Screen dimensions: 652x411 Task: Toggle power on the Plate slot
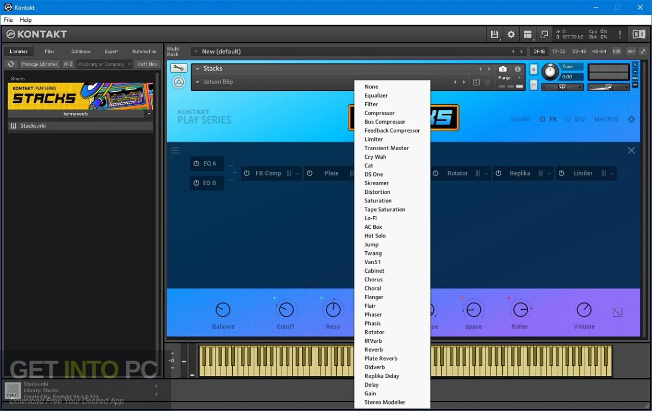(x=310, y=173)
